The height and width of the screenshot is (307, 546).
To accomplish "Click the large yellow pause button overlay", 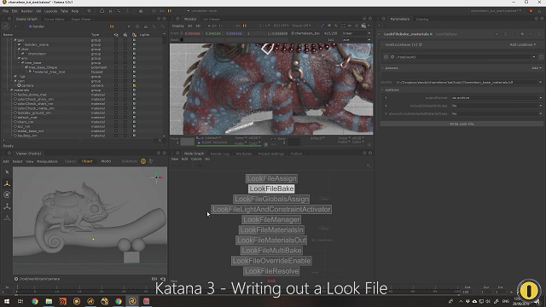I will (x=529, y=291).
